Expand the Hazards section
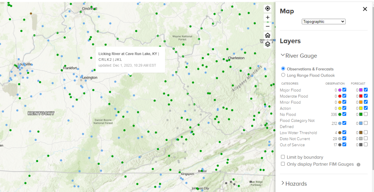374x192 pixels. (x=283, y=184)
